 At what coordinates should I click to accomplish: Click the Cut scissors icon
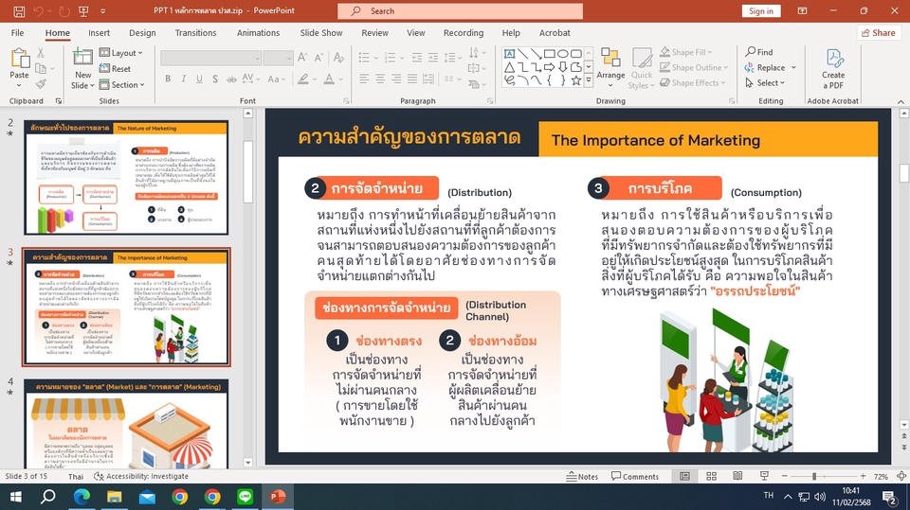pyautogui.click(x=41, y=53)
